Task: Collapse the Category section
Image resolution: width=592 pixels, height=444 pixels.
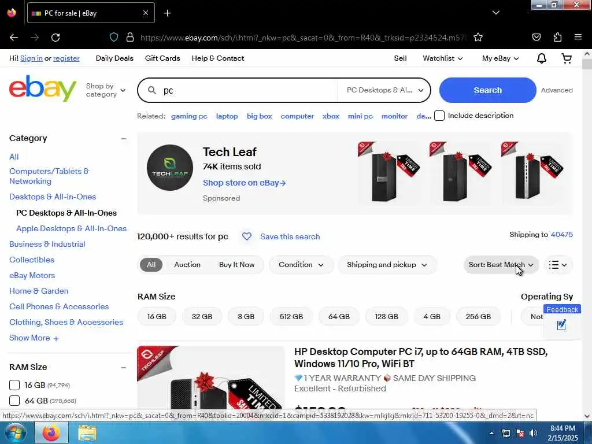Action: (x=124, y=139)
